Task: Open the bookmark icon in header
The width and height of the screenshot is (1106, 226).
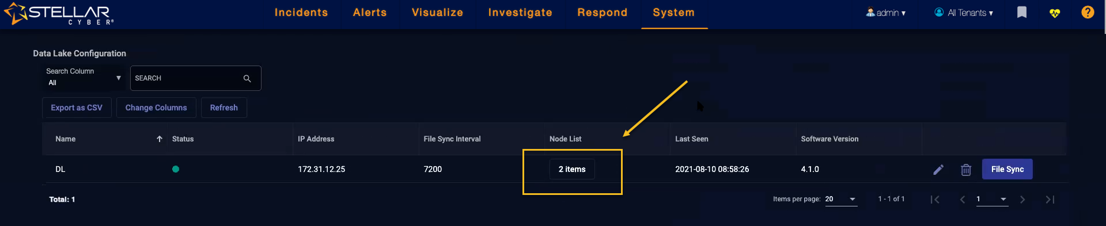Action: (x=1022, y=12)
